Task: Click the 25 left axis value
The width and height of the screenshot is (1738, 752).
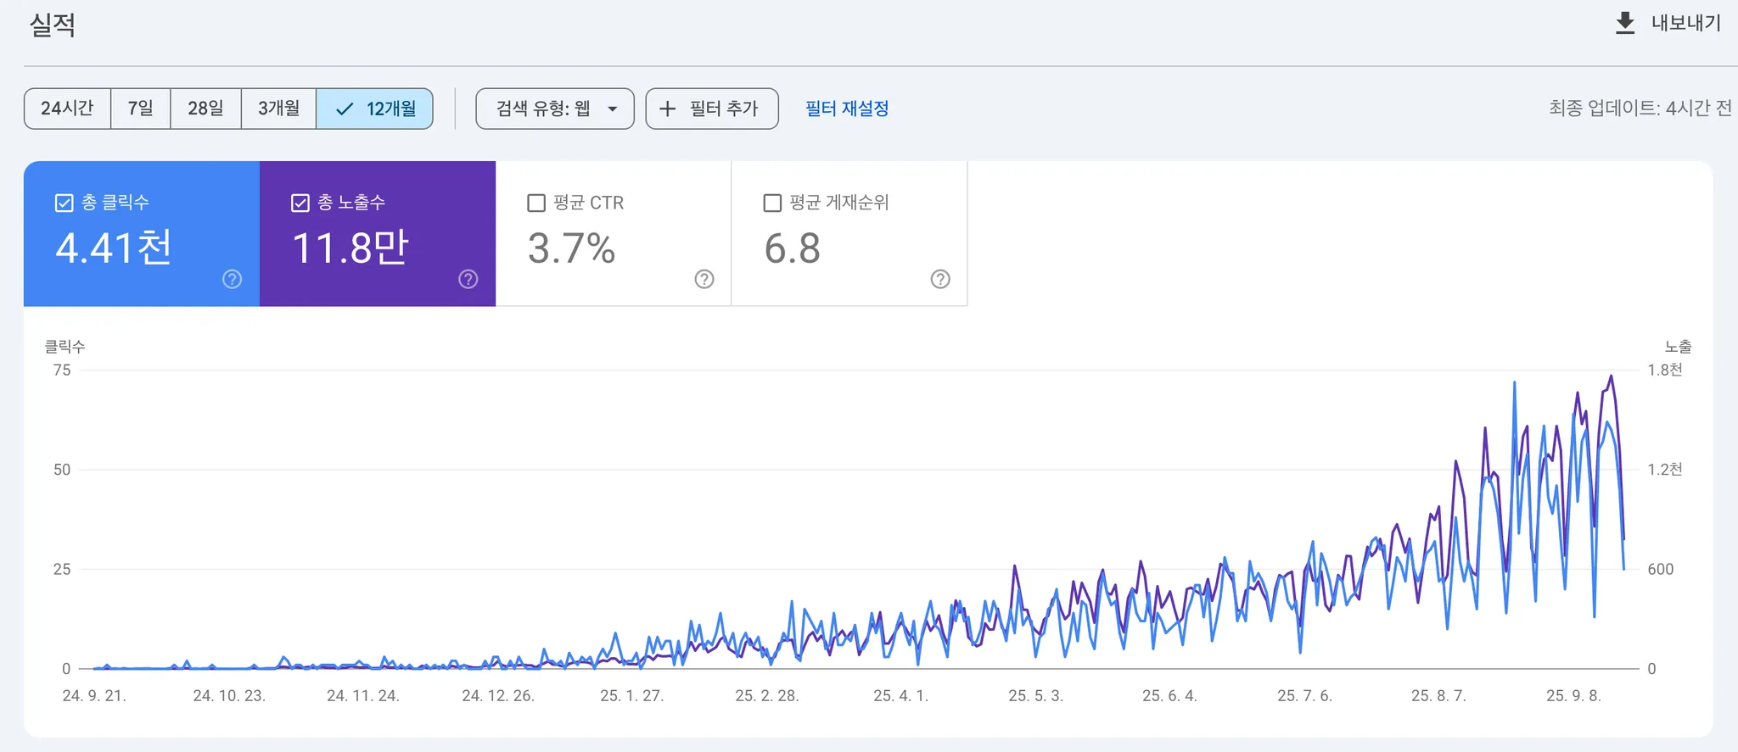Action: 62,569
